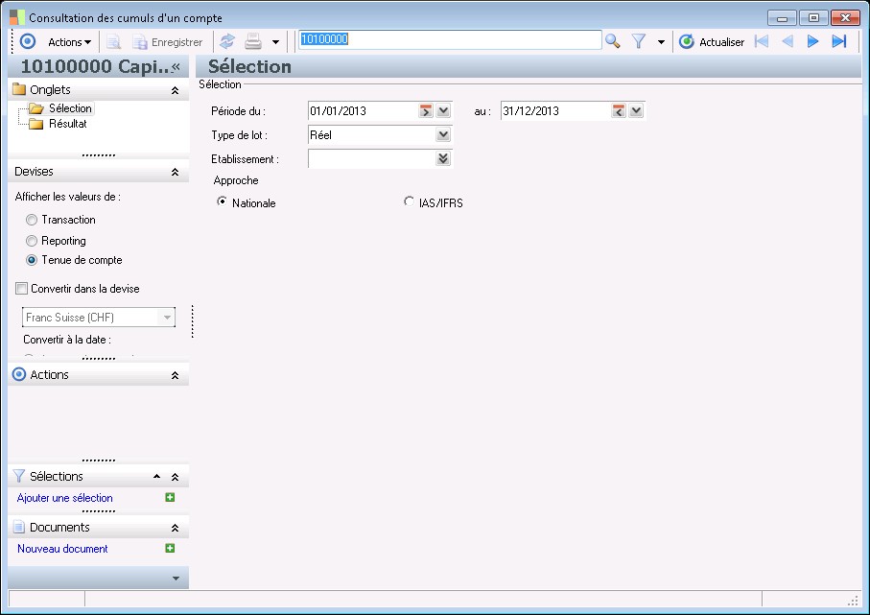Click the refresh arrows toolbar icon

click(x=227, y=41)
